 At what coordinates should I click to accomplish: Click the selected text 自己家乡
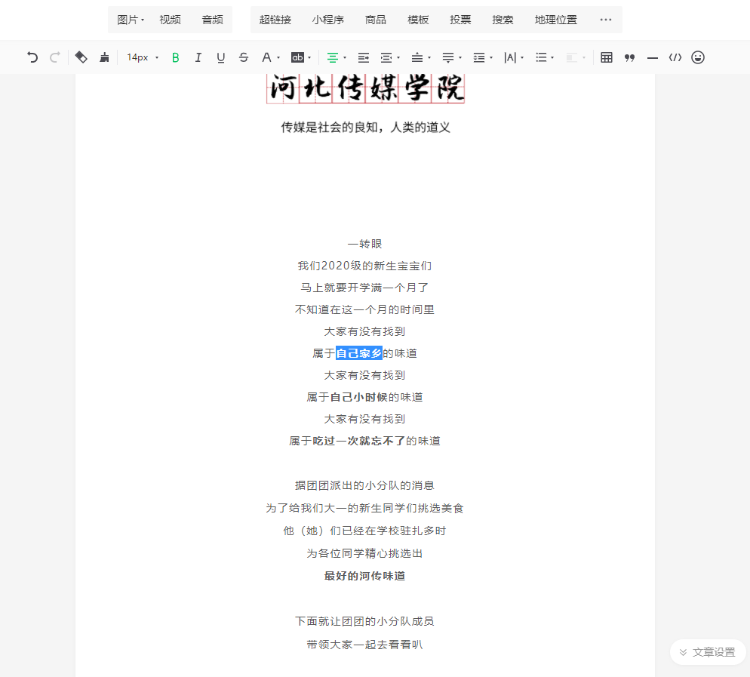point(358,353)
